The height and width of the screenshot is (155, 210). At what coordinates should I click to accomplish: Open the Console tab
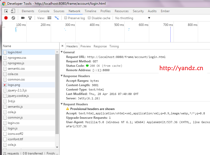(44, 11)
